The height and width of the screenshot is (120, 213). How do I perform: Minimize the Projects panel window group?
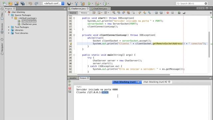coord(65,9)
